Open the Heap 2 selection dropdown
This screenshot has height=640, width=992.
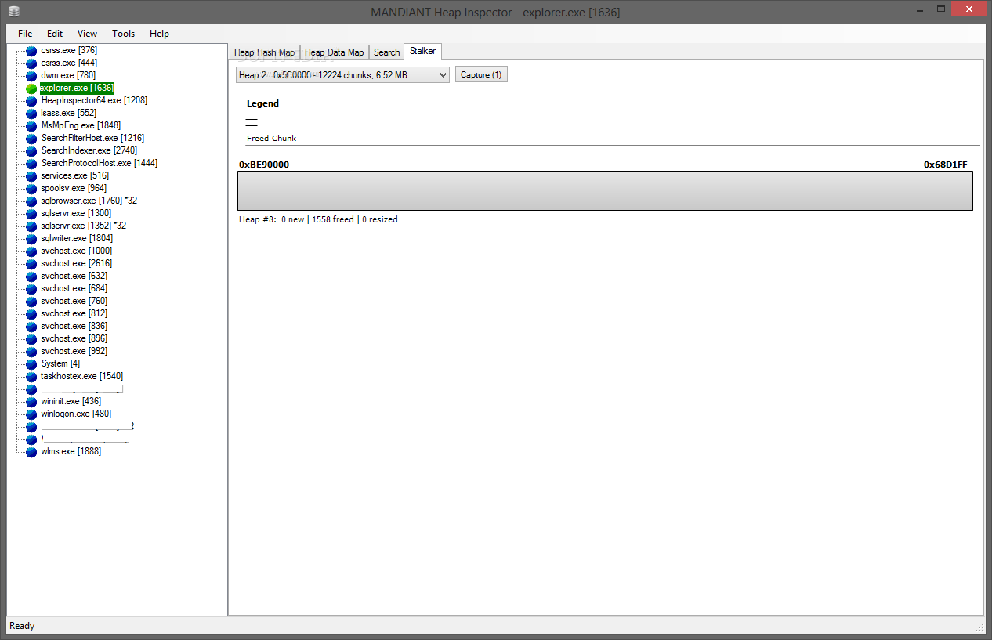342,74
